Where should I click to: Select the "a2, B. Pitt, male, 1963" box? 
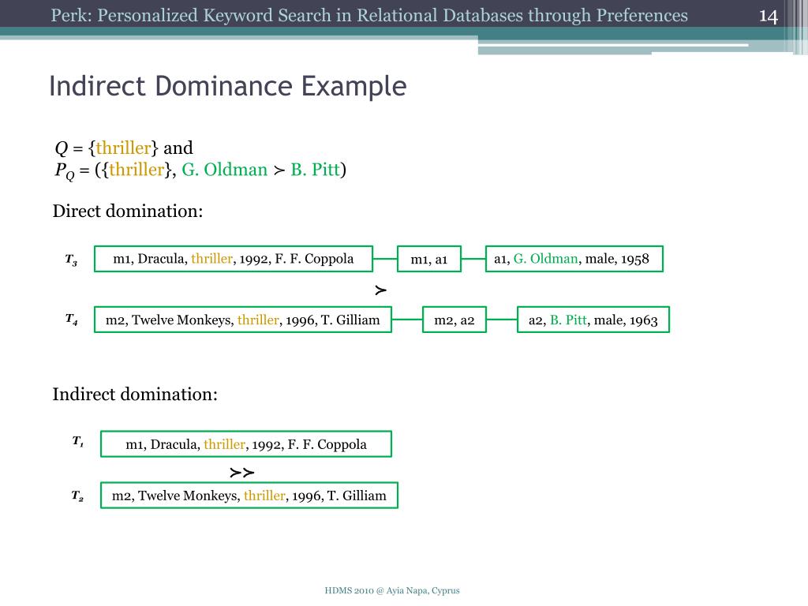[593, 320]
